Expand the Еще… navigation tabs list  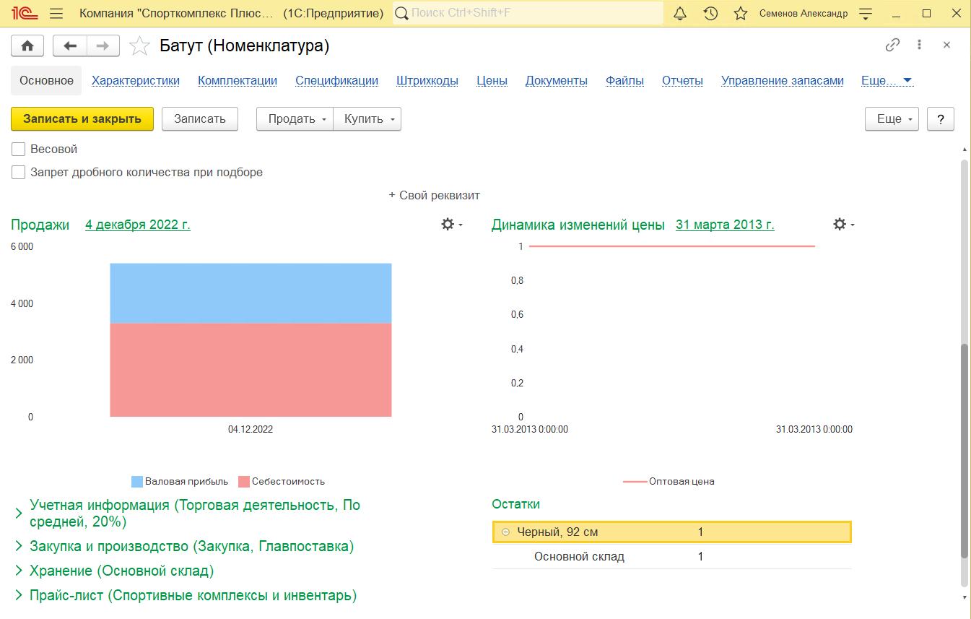[887, 81]
